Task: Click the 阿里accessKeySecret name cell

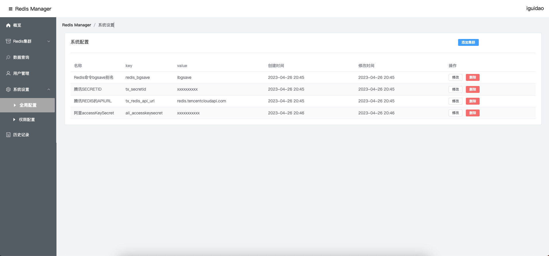Action: (x=94, y=113)
